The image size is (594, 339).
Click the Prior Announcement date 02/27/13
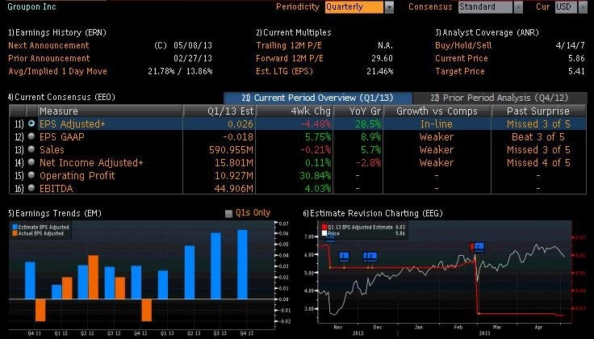(193, 58)
